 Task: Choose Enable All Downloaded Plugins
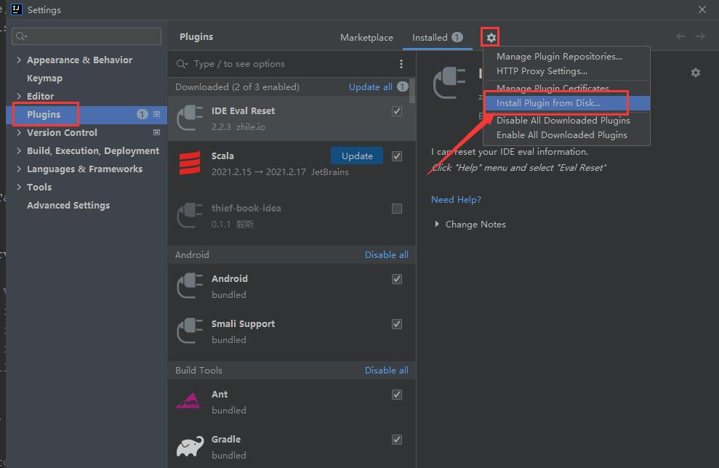pos(566,134)
